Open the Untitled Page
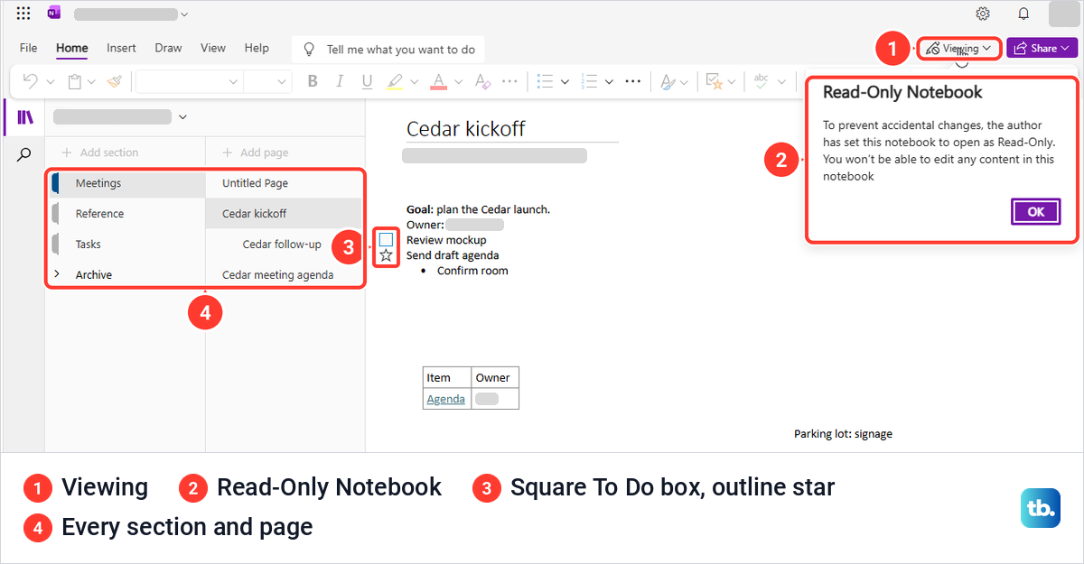 pyautogui.click(x=284, y=183)
